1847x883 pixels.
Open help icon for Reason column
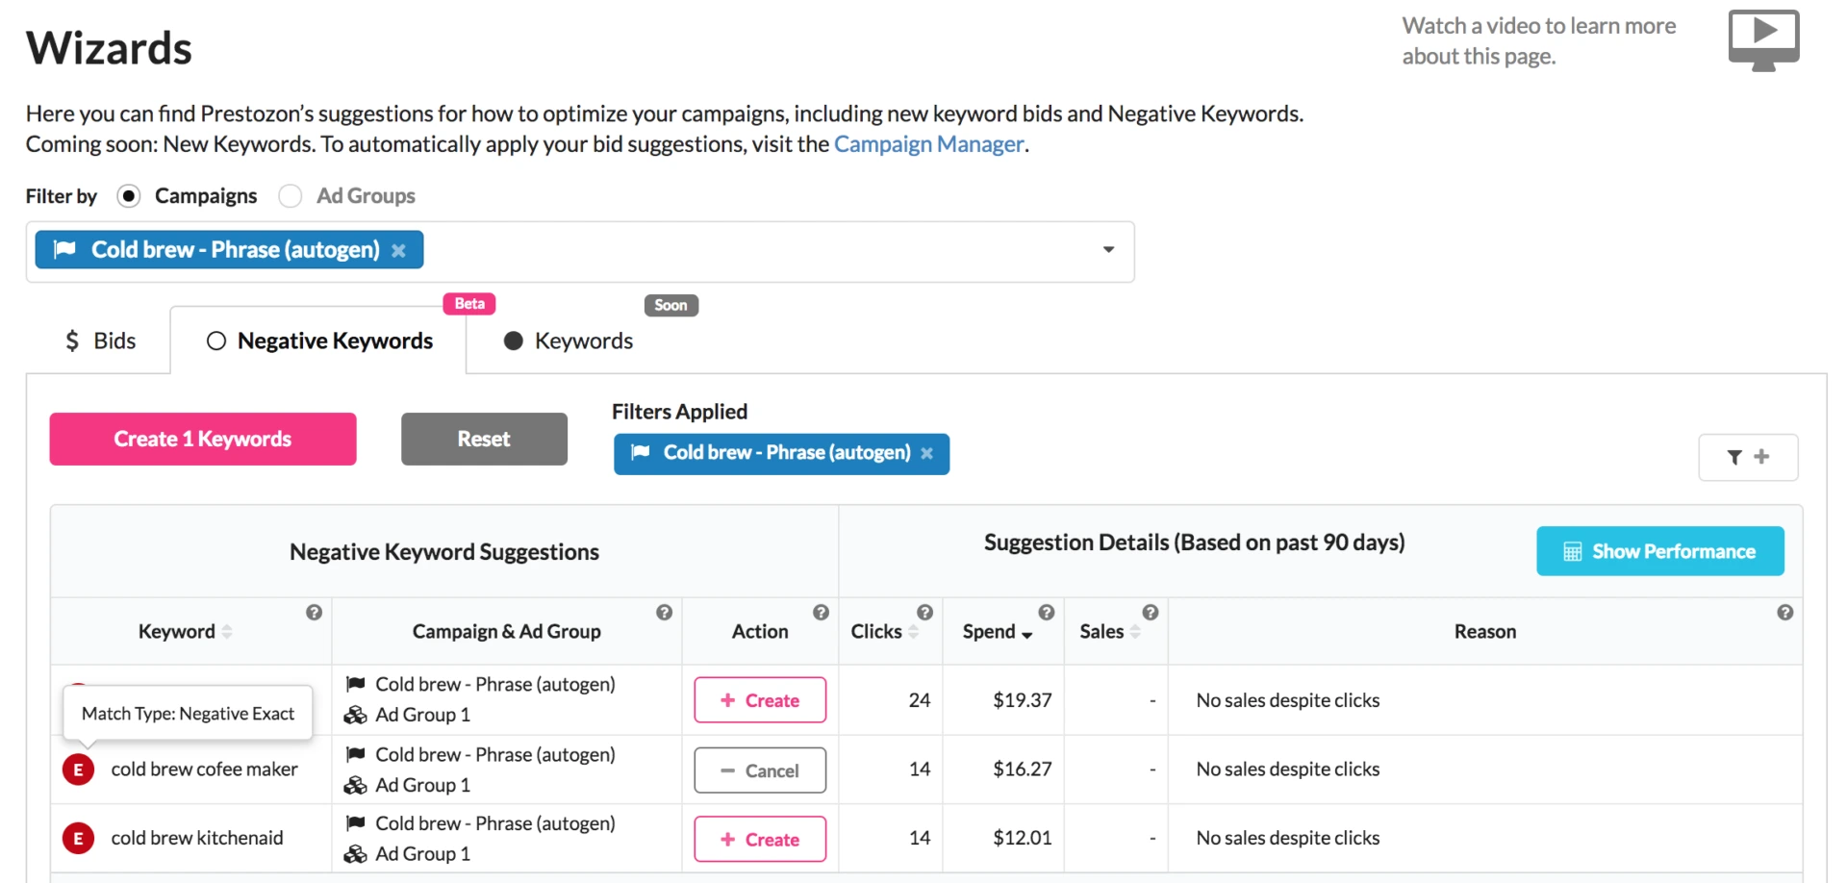point(1784,613)
